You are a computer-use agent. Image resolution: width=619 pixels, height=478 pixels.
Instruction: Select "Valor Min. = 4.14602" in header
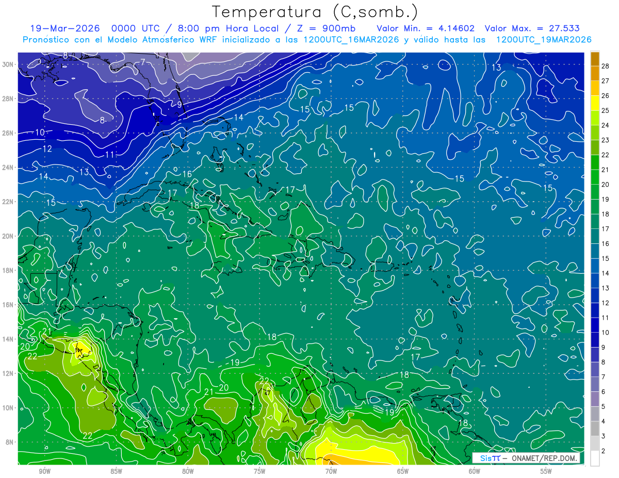tap(426, 28)
